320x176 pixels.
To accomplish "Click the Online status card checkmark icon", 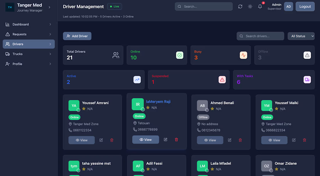I will [180, 55].
